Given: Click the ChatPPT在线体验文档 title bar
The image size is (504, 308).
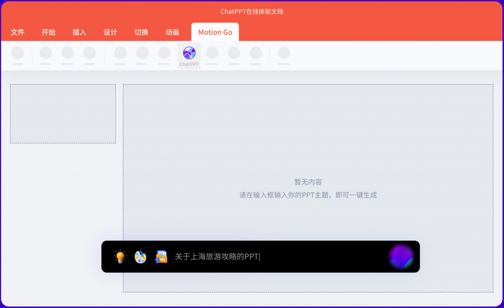Looking at the screenshot, I should [252, 11].
